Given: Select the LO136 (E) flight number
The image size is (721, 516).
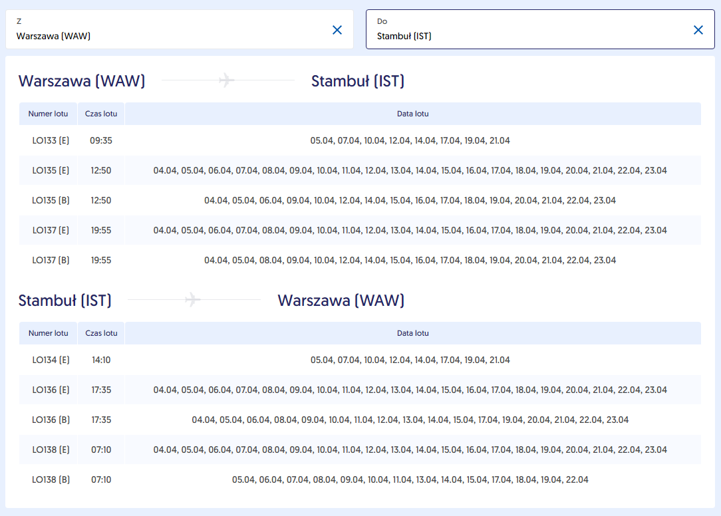Looking at the screenshot, I should click(x=51, y=390).
